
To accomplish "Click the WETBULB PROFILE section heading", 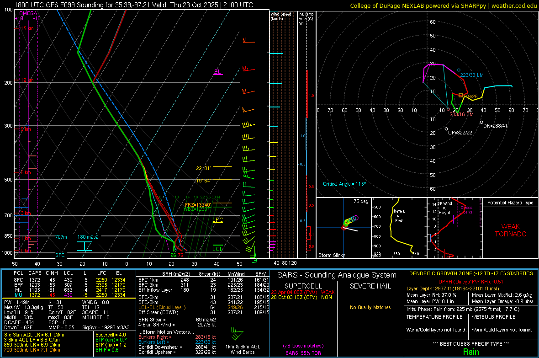I will [494, 317].
